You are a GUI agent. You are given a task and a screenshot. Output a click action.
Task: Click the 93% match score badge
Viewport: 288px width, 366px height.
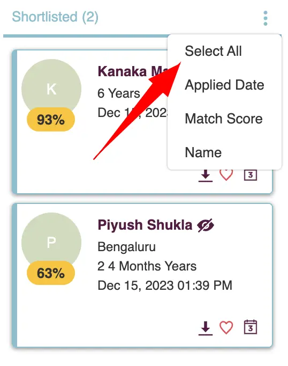coord(51,120)
